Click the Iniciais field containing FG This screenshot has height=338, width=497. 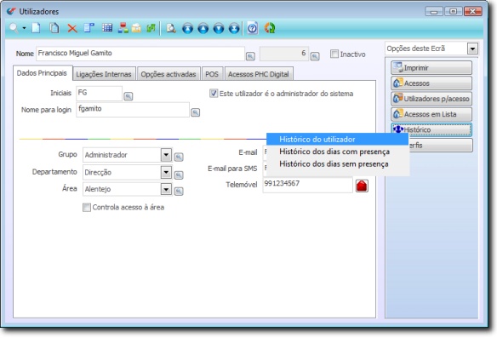(100, 94)
